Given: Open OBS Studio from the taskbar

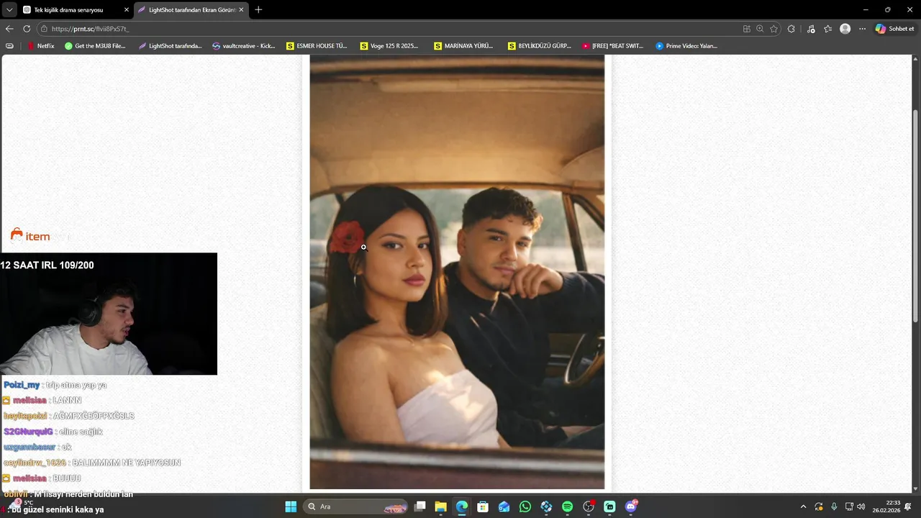Looking at the screenshot, I should click(x=589, y=506).
